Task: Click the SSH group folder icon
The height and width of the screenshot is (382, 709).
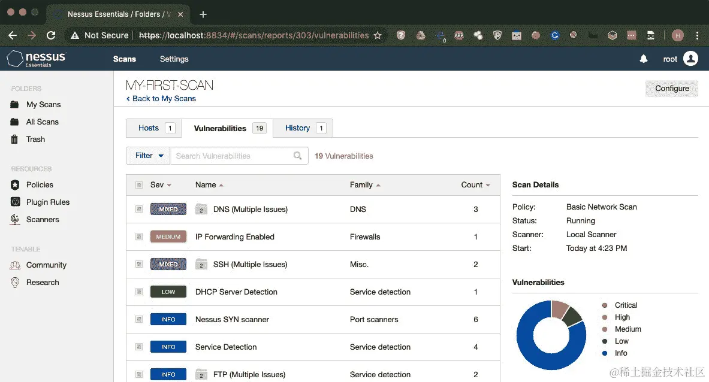Action: click(x=201, y=264)
